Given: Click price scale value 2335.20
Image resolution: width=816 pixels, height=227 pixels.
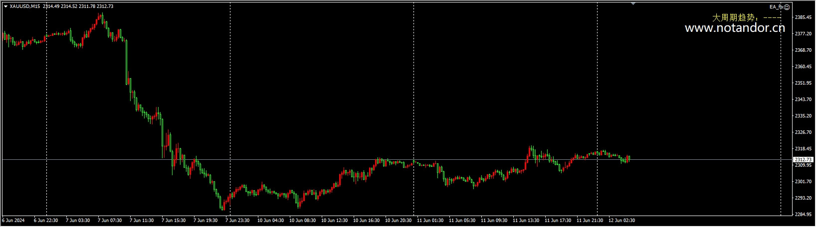Looking at the screenshot, I should point(804,116).
